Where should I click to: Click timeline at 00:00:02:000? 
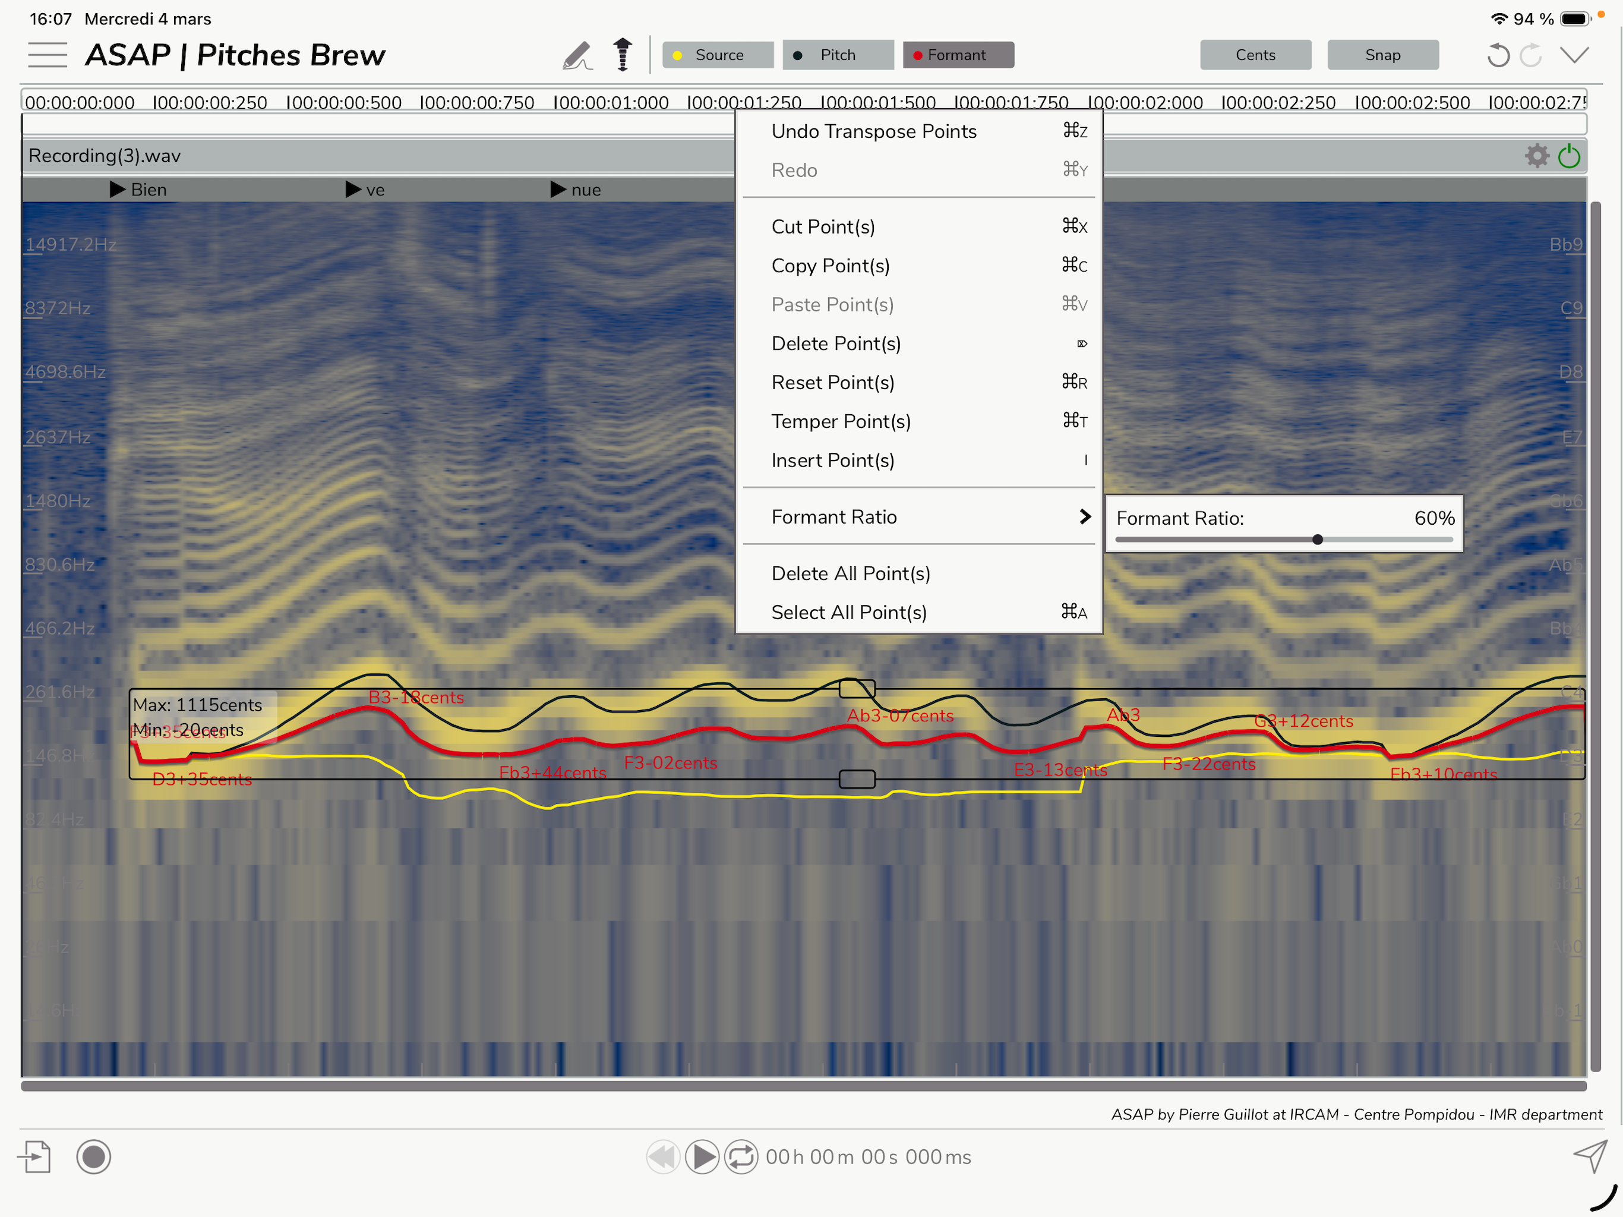1145,102
